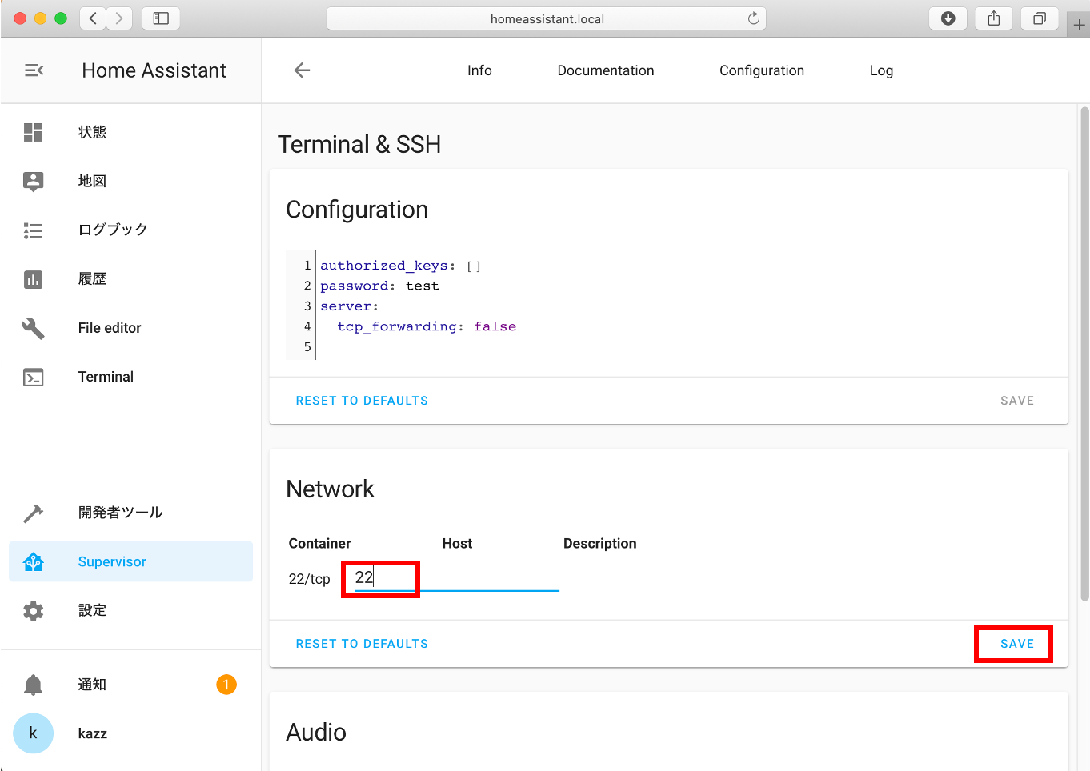This screenshot has height=771, width=1090.
Task: Switch to the Log tab
Action: [881, 70]
